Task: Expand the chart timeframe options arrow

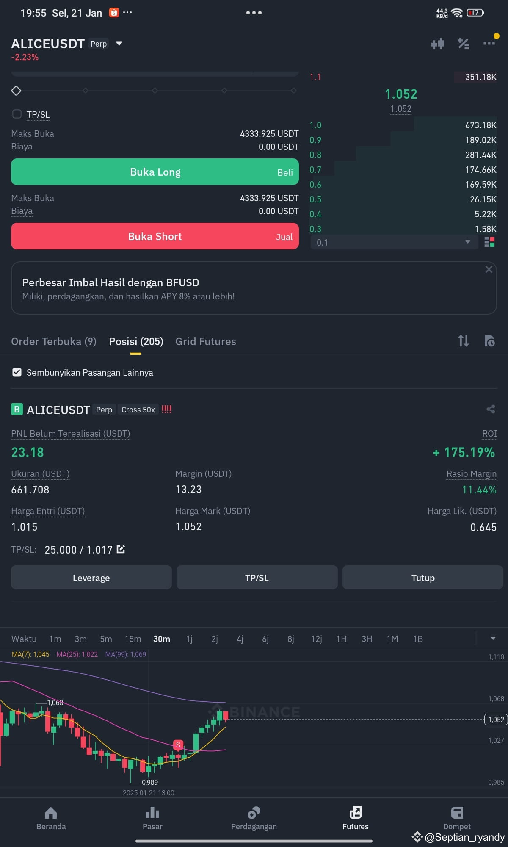Action: click(x=493, y=638)
